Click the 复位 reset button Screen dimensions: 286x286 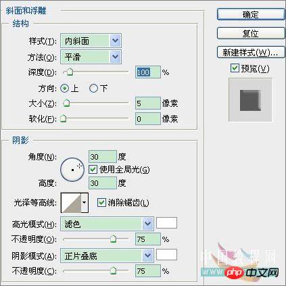coord(251,33)
